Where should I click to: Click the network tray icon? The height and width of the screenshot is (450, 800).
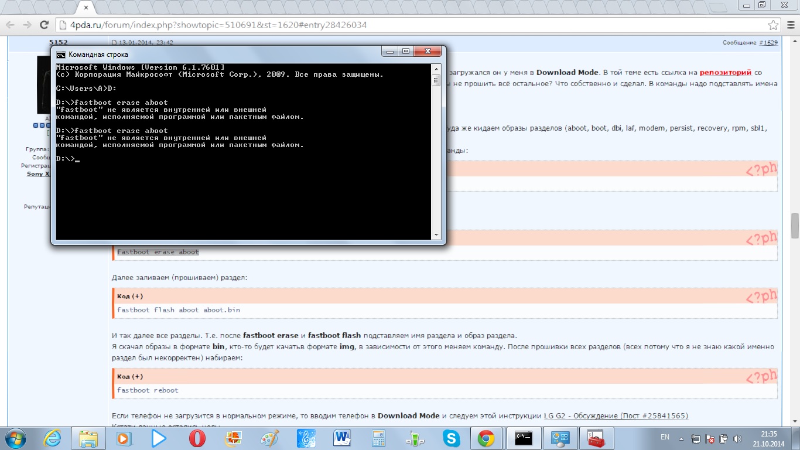pos(696,438)
